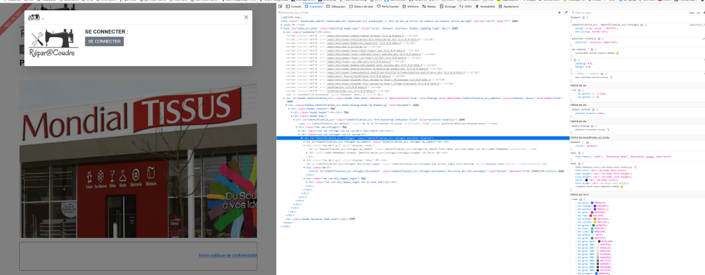This screenshot has width=705, height=275.
Task: Toggle the :hov pseudo-class panel button
Action: click(692, 13)
